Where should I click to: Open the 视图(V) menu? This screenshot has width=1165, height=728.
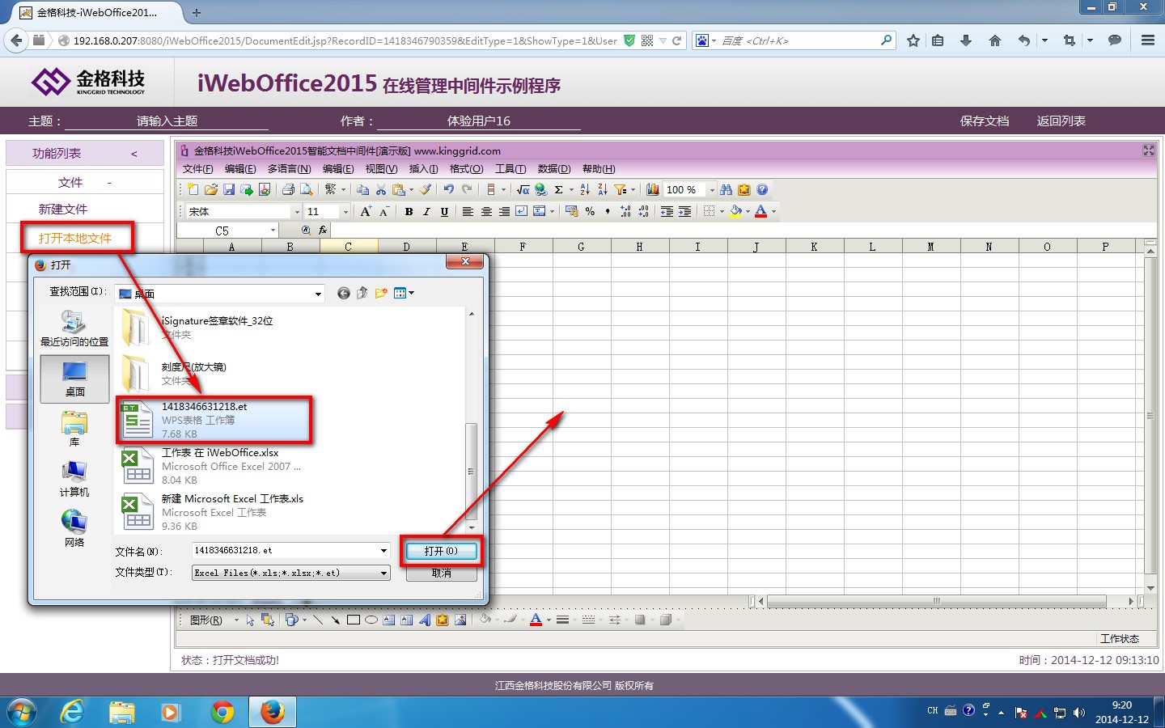[380, 169]
